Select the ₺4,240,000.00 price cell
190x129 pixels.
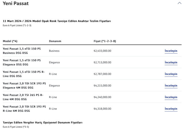coord(102,97)
